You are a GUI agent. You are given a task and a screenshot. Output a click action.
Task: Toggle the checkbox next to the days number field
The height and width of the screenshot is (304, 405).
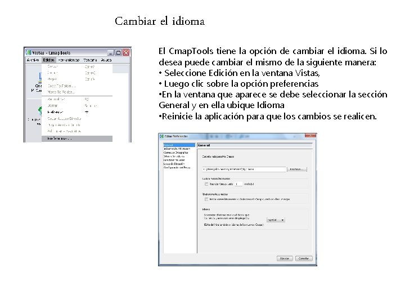206,184
